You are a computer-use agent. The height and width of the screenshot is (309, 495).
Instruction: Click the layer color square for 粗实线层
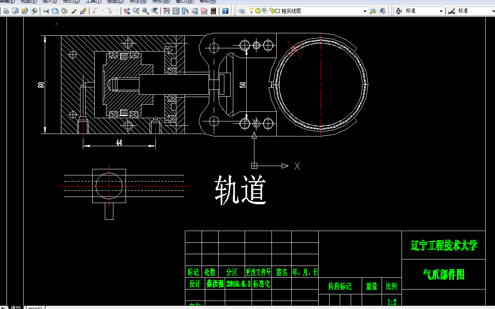(278, 11)
